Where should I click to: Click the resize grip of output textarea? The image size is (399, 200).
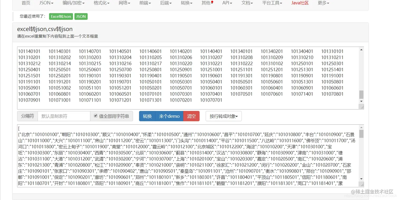(x=362, y=184)
